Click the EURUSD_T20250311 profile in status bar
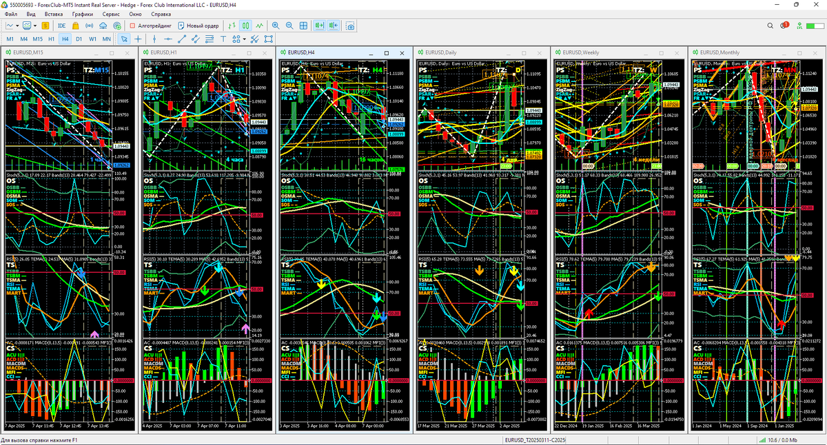 coord(535,440)
